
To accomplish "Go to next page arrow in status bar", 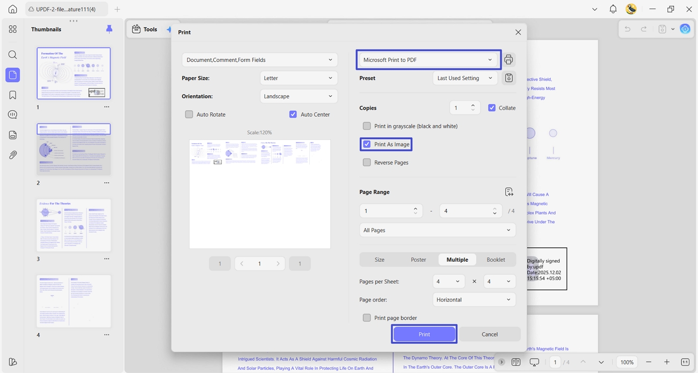I will pyautogui.click(x=601, y=362).
